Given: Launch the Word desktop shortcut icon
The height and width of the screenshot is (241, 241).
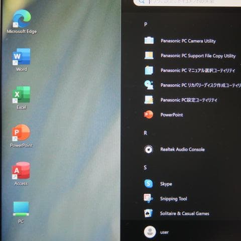Looking at the screenshot, I should (21, 57).
